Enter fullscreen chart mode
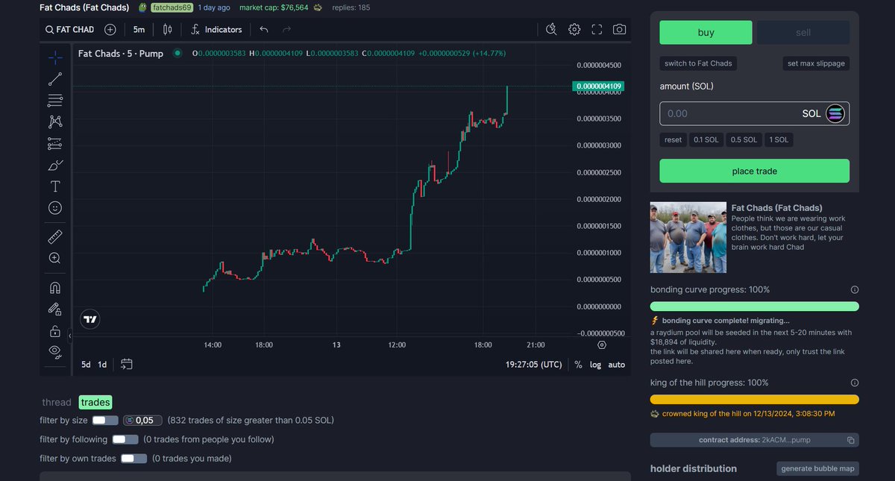This screenshot has height=481, width=895. tap(597, 30)
